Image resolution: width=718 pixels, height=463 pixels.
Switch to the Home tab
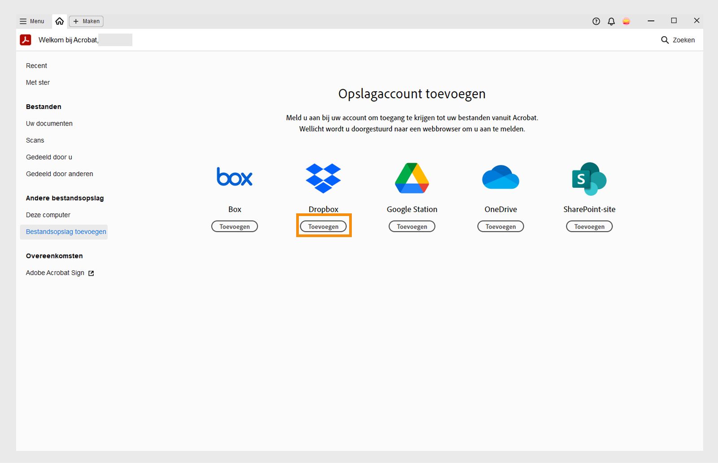[x=60, y=21]
